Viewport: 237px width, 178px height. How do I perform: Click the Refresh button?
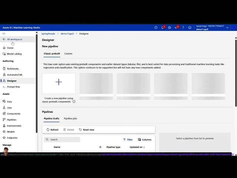[53, 130]
